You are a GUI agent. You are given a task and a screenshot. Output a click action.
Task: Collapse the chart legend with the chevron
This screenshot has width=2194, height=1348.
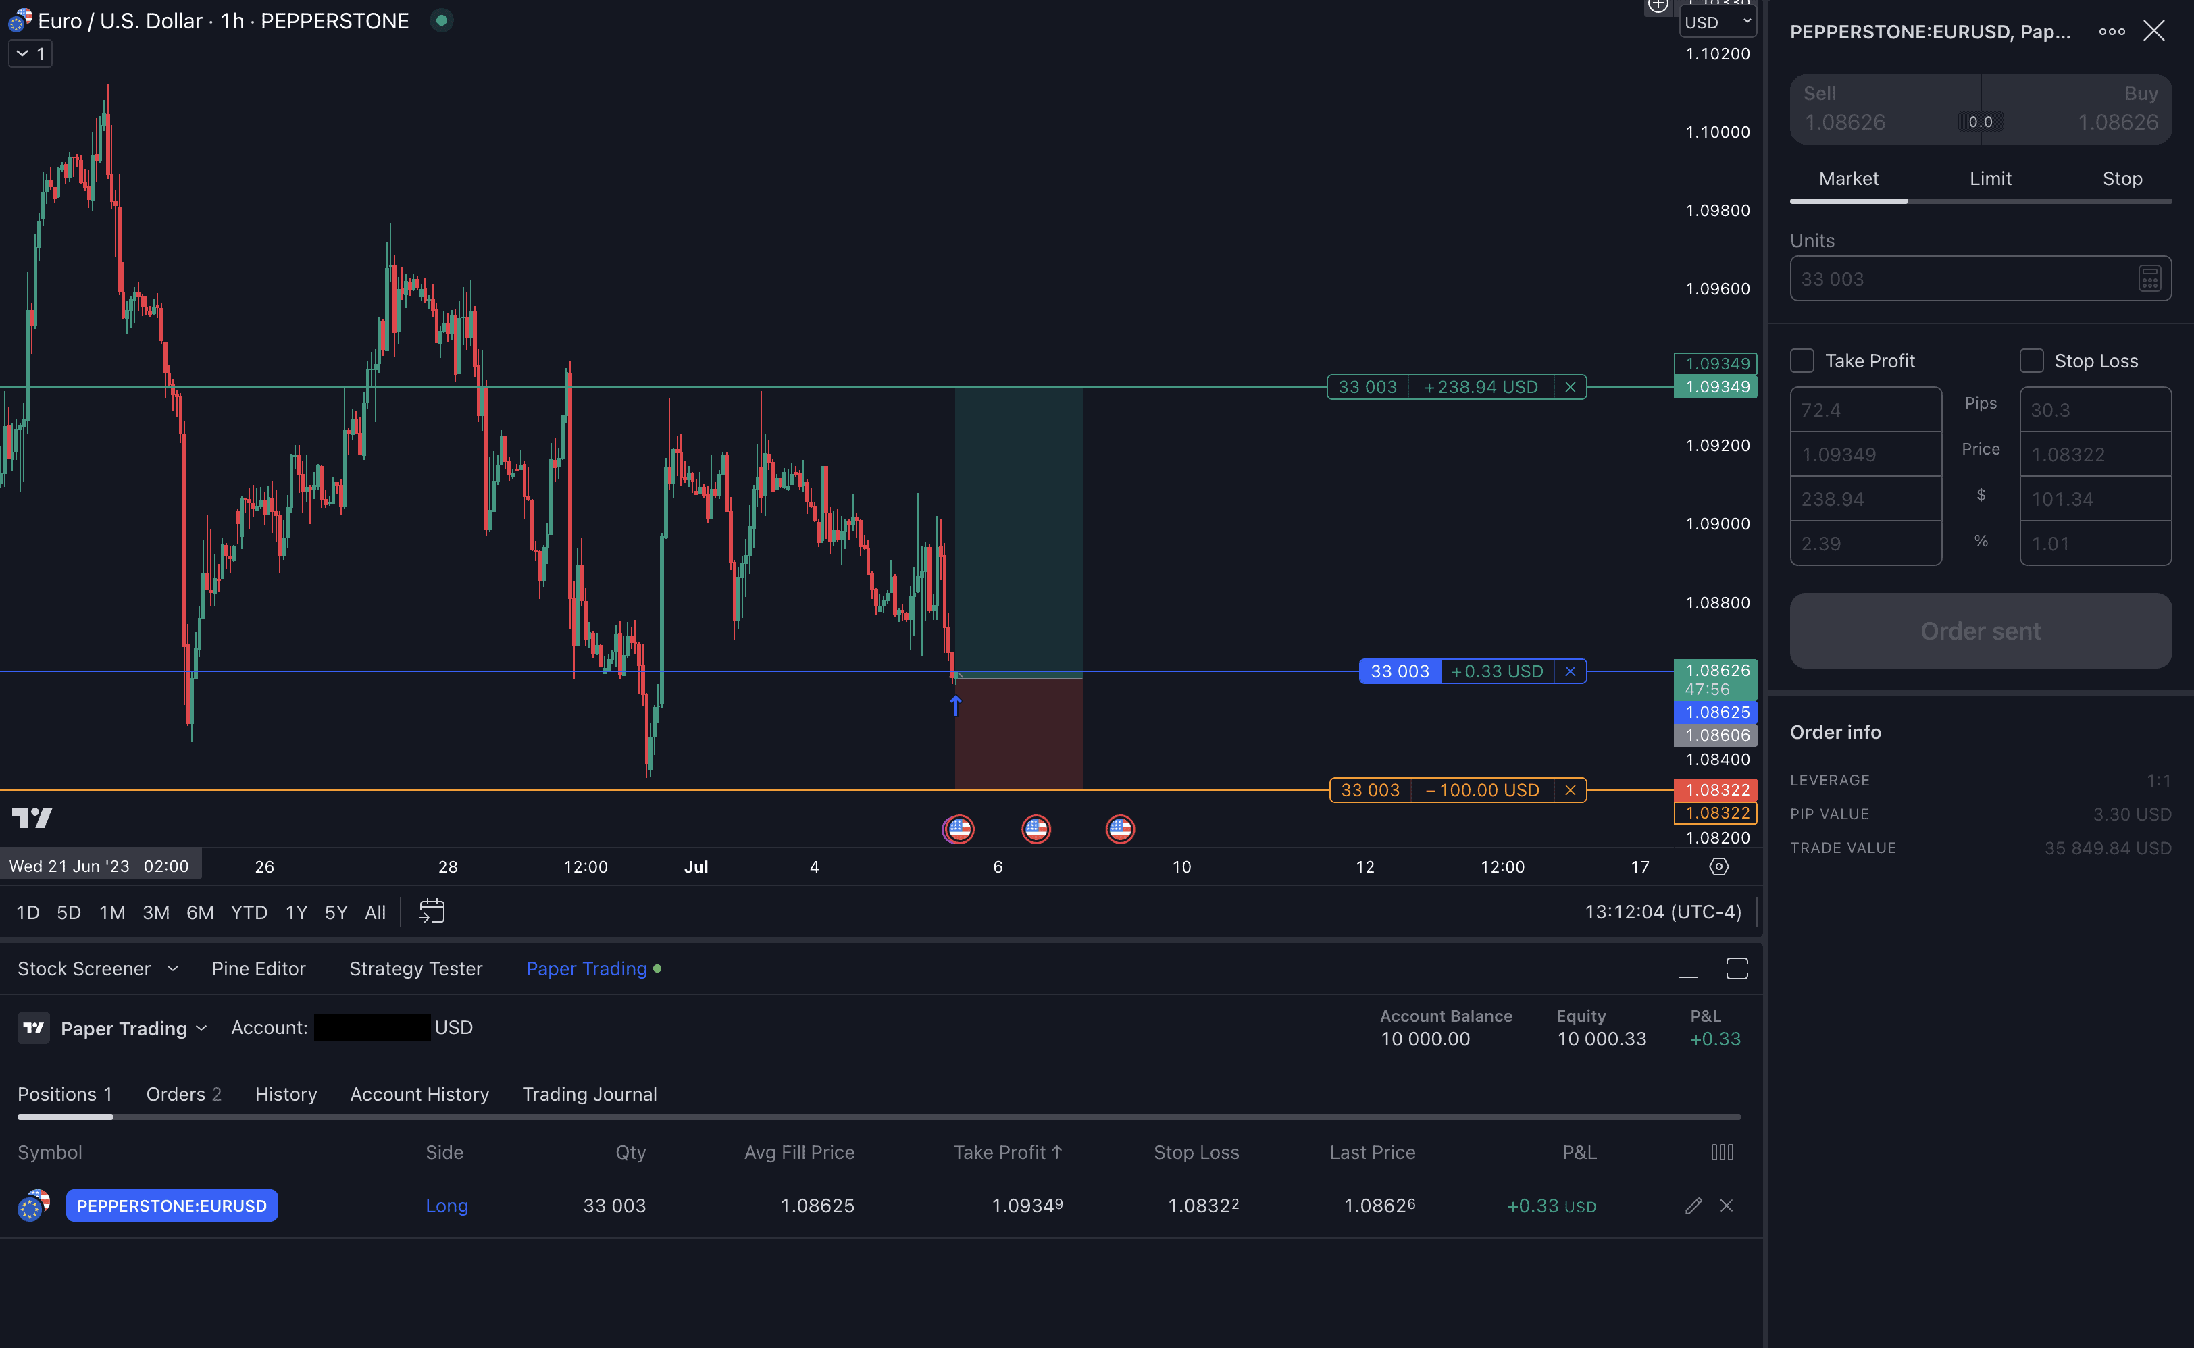(x=22, y=53)
